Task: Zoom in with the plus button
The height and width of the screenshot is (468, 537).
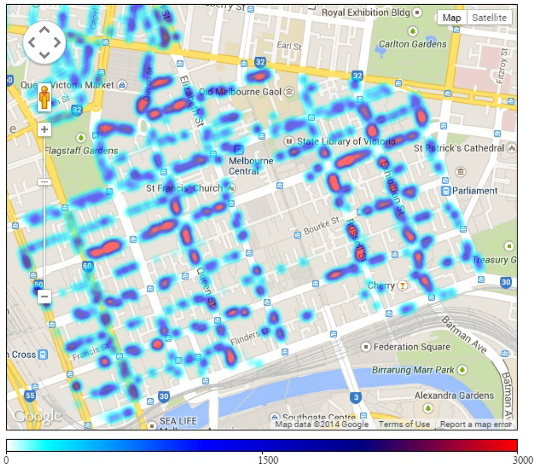Action: [x=44, y=130]
